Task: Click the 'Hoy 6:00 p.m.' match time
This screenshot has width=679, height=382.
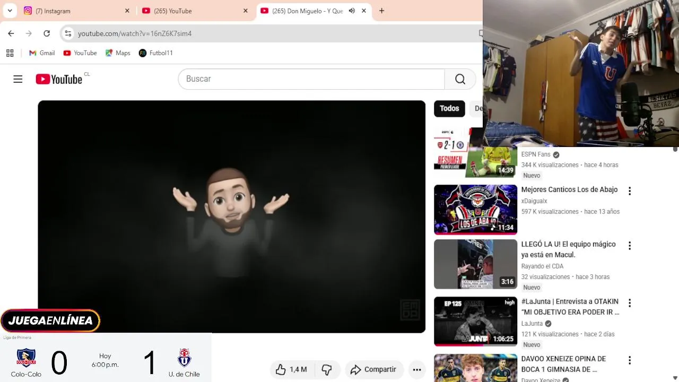Action: (105, 360)
